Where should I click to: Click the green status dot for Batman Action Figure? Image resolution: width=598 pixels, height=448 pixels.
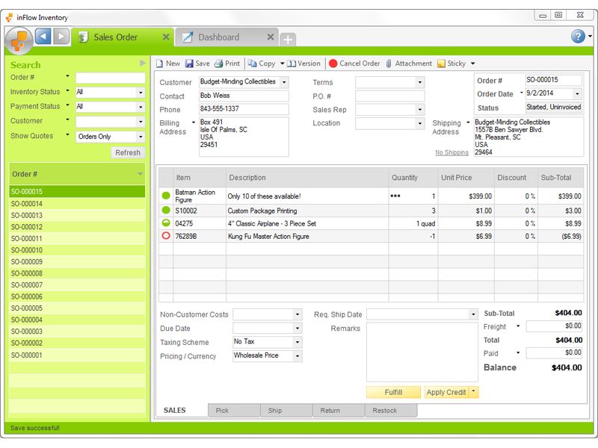[166, 196]
